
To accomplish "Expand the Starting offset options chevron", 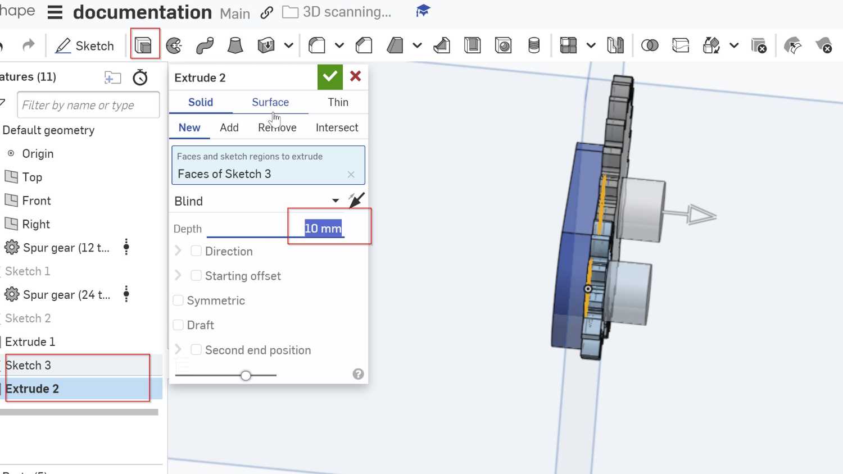I will point(178,275).
